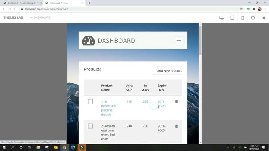Switch to Dashboard Free Bootstrap tab

point(22,3)
